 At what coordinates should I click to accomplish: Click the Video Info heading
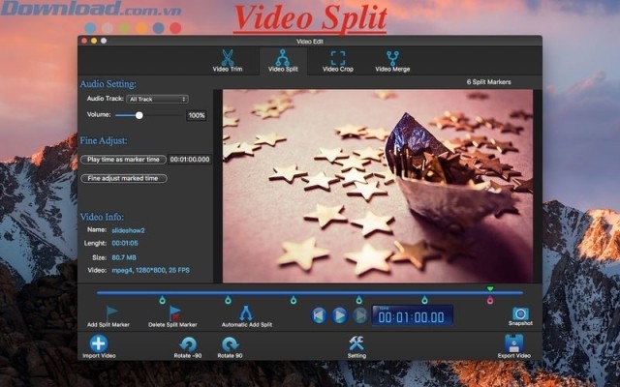102,217
